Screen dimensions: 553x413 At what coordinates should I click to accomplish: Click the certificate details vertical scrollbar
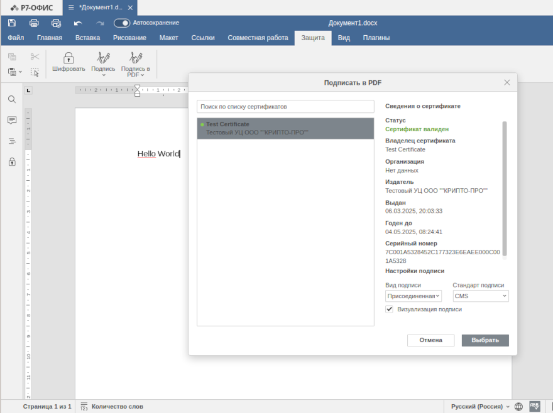coord(504,188)
